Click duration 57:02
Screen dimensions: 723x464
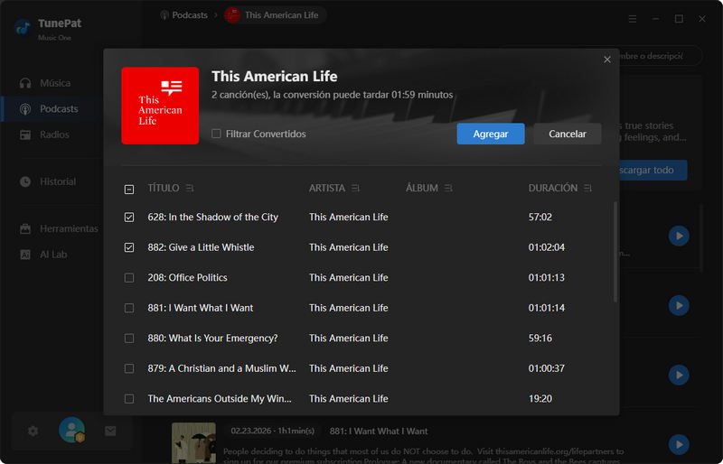540,217
